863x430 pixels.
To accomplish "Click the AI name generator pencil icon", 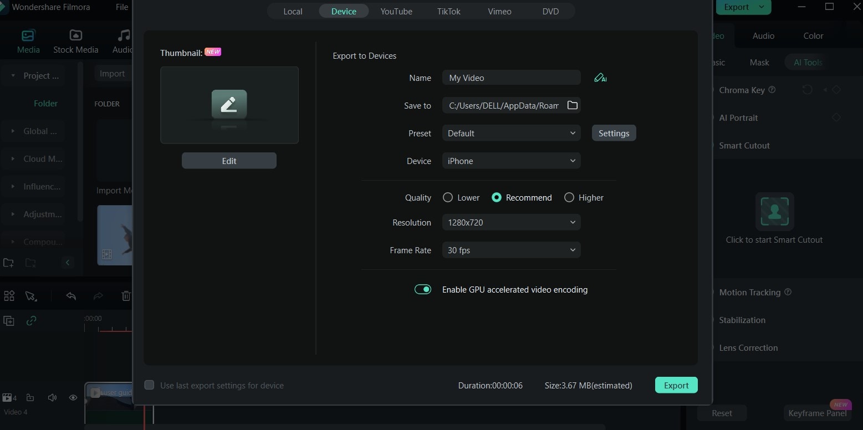I will coord(600,78).
